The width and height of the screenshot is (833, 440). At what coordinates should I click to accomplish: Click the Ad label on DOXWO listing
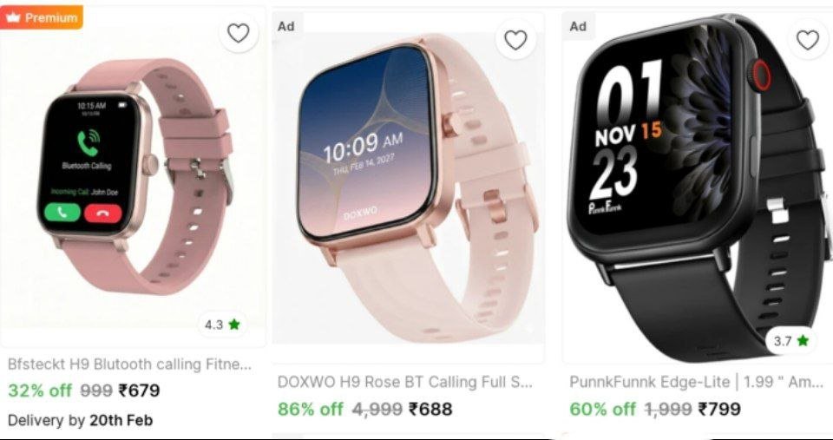click(x=285, y=26)
